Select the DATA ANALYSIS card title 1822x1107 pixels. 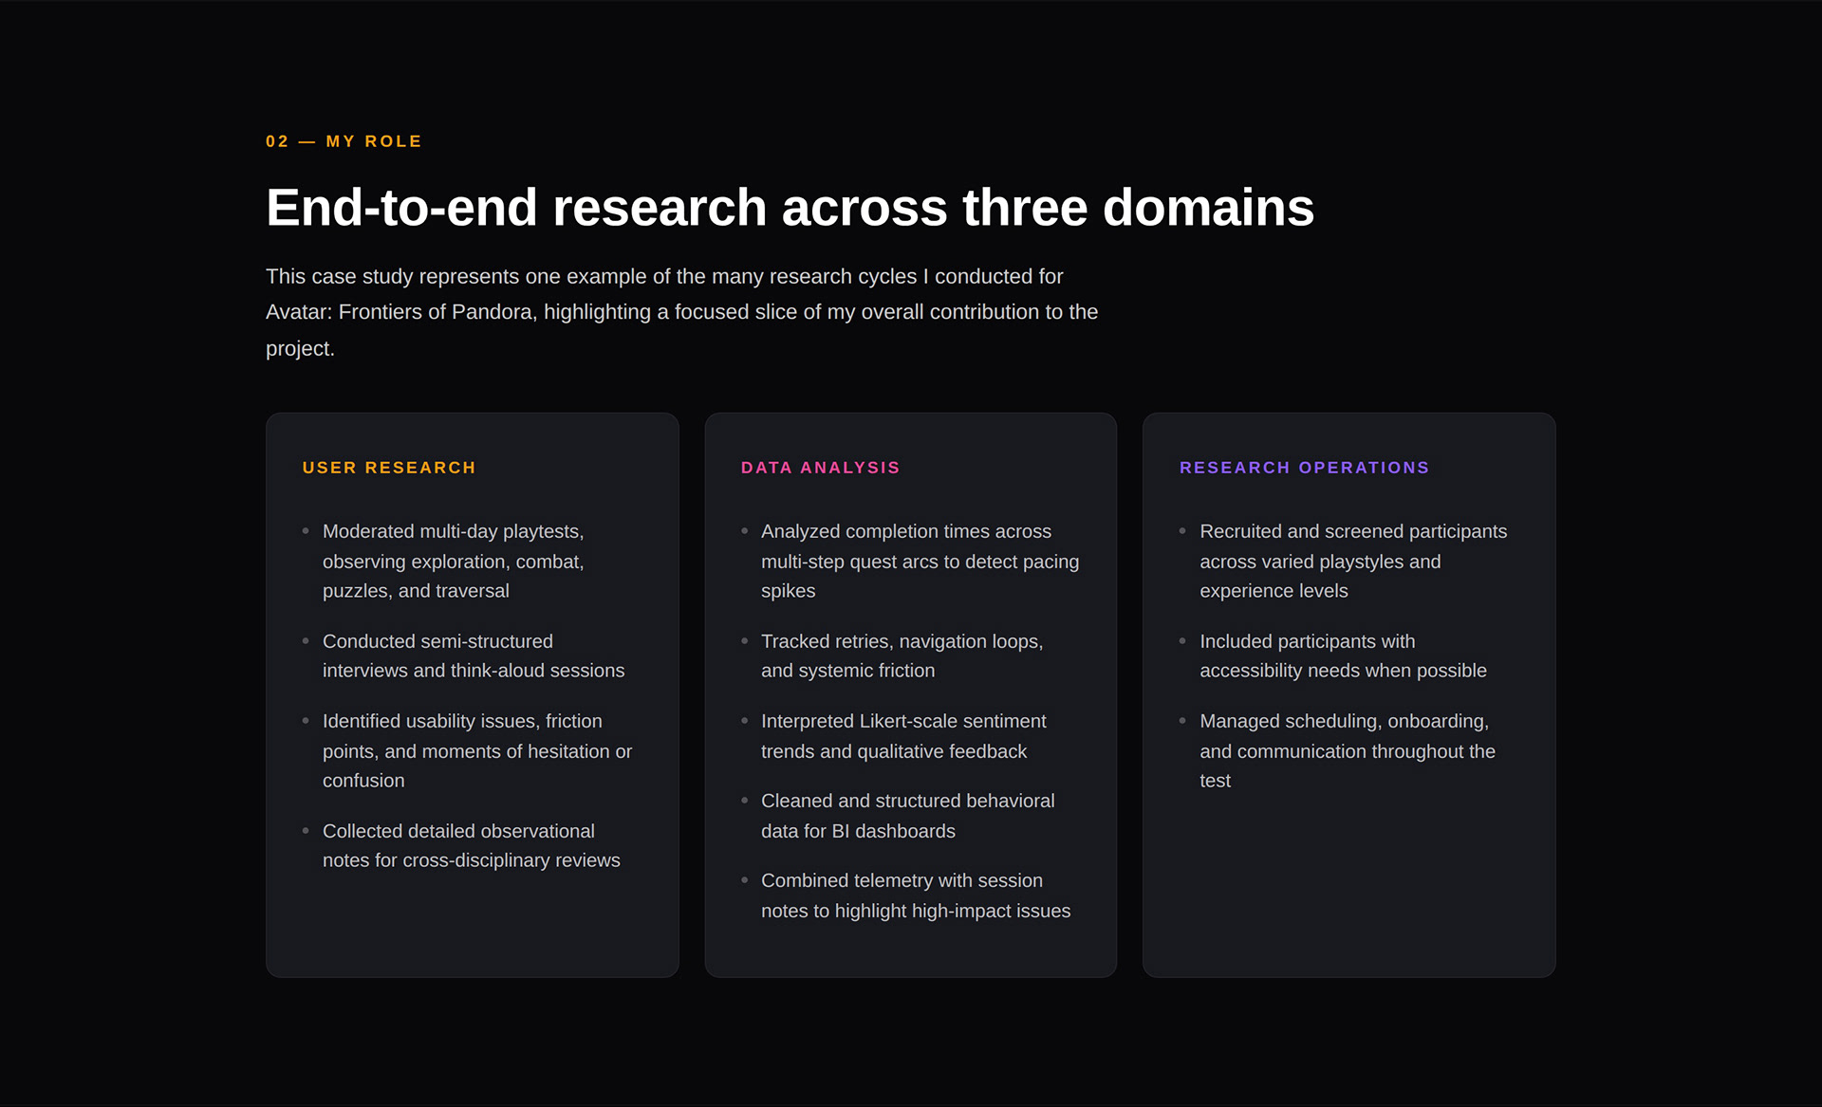tap(820, 468)
